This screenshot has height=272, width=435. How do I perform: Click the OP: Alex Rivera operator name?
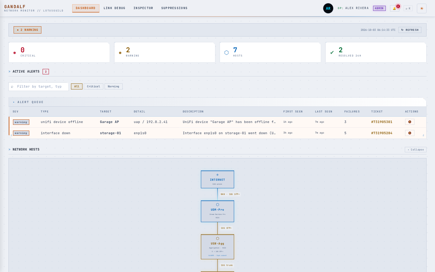tap(353, 8)
